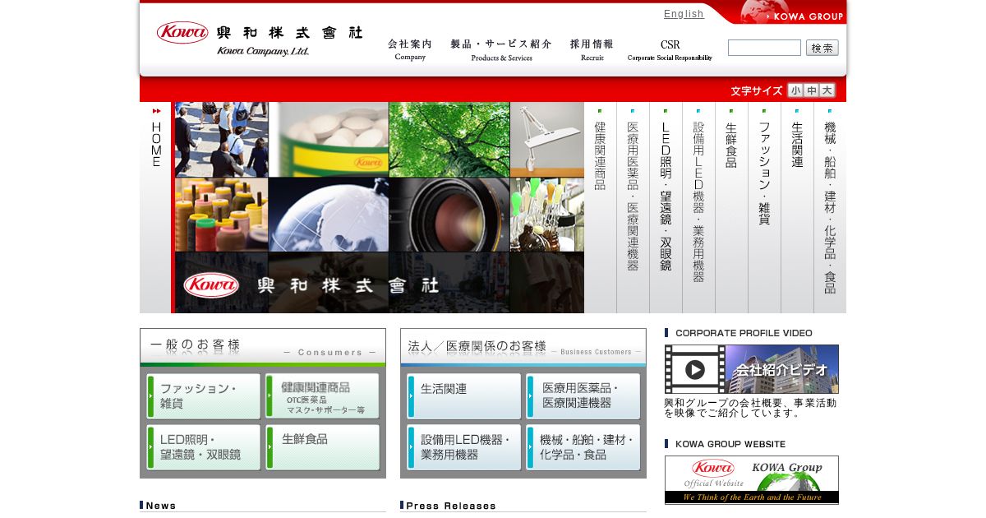
Task: Open the 健康関連商品 vertical tab
Action: tap(600, 207)
